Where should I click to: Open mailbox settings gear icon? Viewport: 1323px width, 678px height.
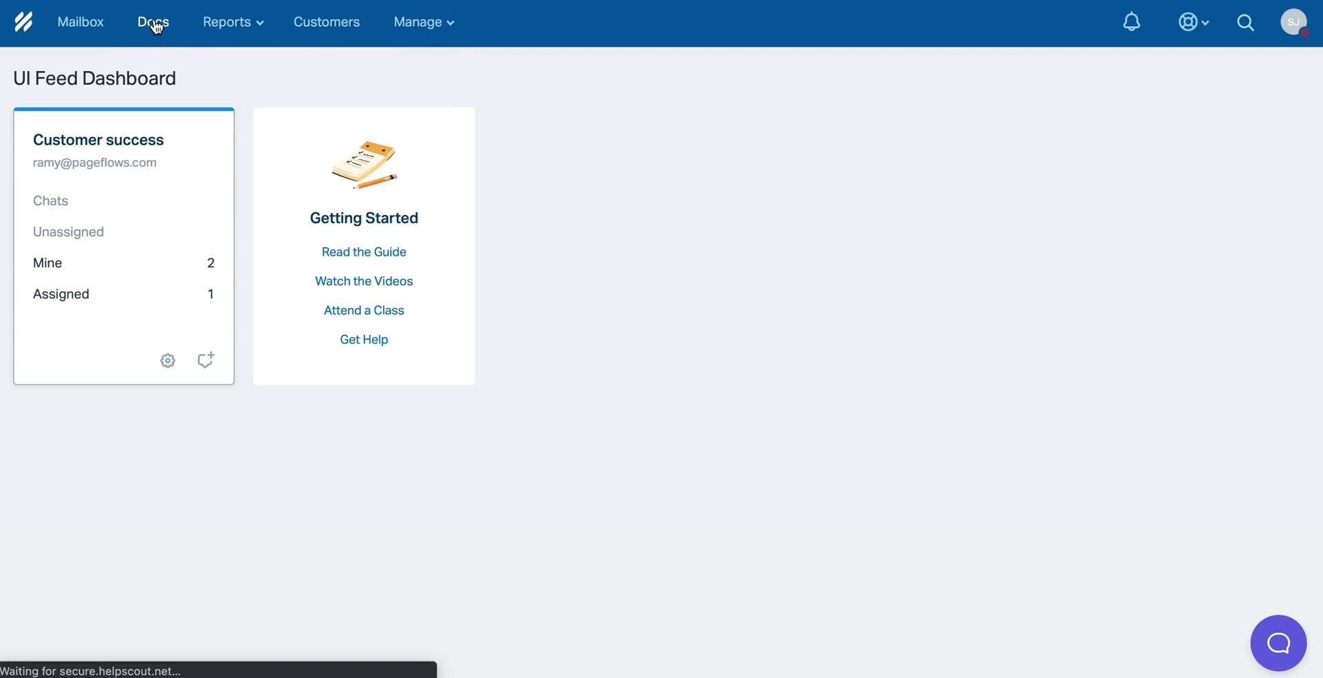tap(167, 360)
